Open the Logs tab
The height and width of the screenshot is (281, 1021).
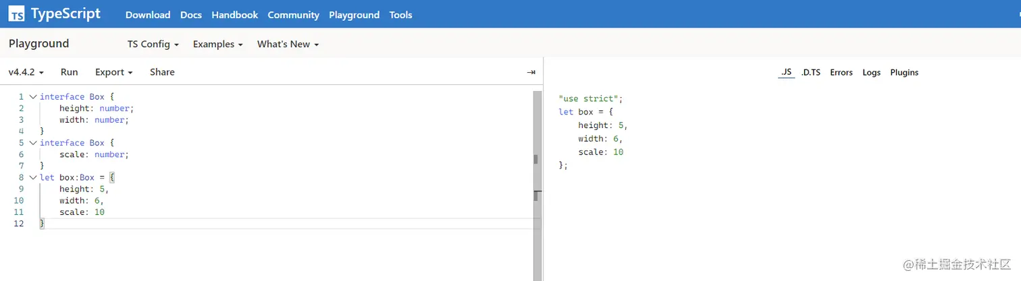[x=872, y=72]
